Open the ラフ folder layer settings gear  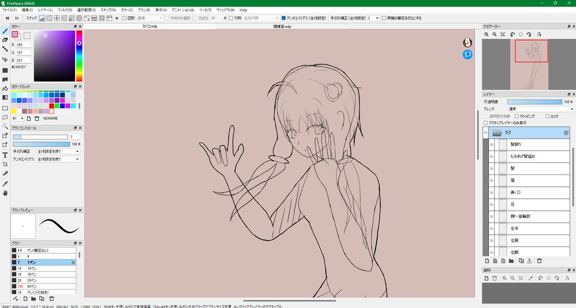pos(566,133)
